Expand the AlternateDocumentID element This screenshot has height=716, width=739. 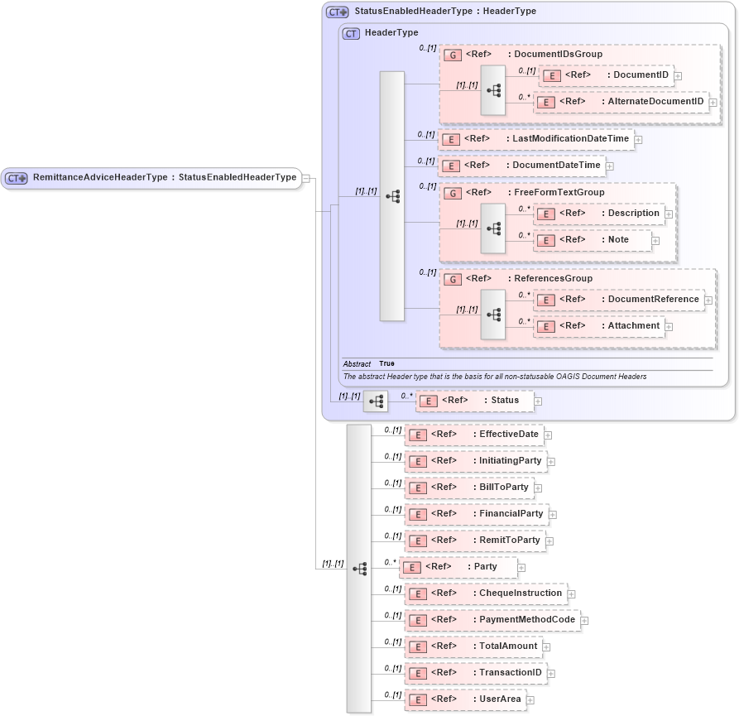(x=713, y=103)
